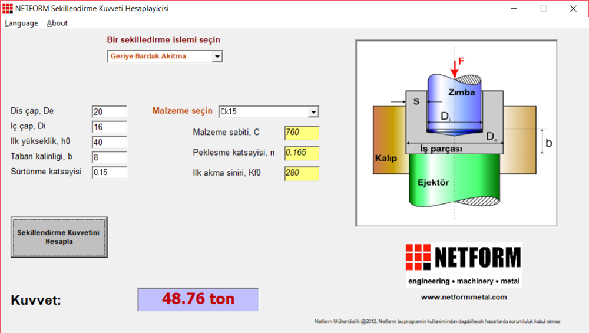
Task: Click the Taban kalinligi b field
Action: (110, 157)
